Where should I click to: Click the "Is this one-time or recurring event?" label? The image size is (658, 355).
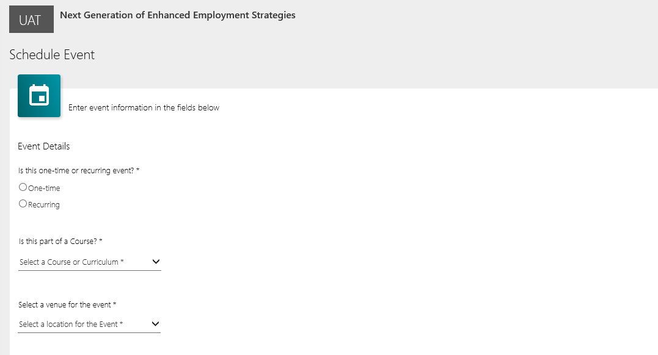coord(76,171)
